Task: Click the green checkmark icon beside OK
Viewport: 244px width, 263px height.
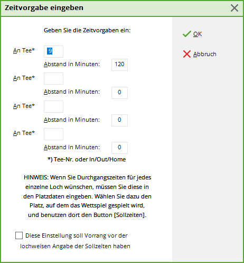Action: tap(187, 34)
